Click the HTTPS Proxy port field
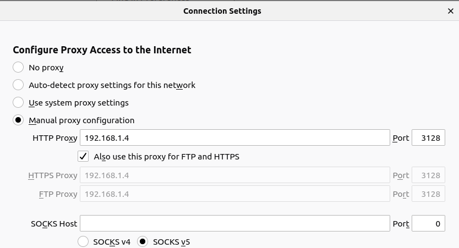This screenshot has width=459, height=248. click(x=428, y=175)
